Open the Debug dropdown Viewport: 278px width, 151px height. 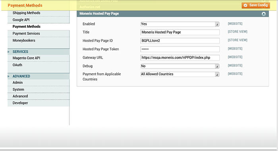click(x=180, y=66)
